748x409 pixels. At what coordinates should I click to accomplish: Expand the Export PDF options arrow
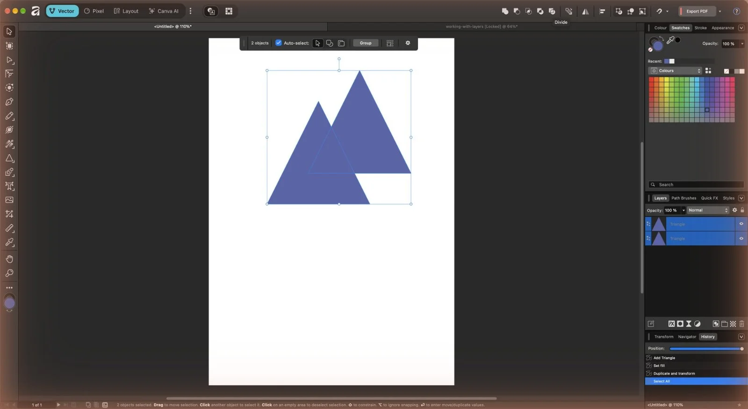point(719,11)
